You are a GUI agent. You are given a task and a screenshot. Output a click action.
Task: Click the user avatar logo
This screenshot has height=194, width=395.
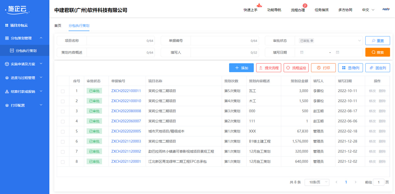click(x=386, y=10)
